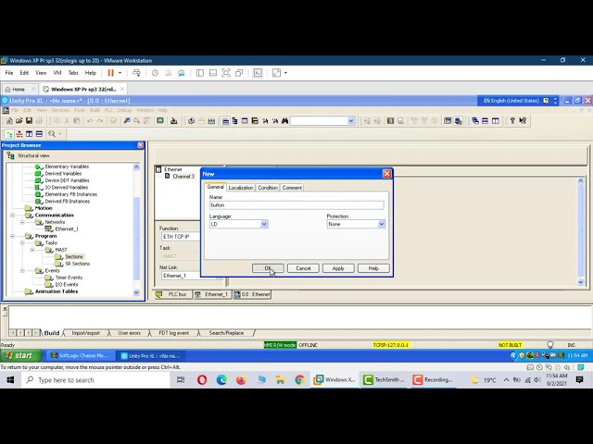
Task: Click the VMware pause virtual machine icon
Action: pos(110,73)
